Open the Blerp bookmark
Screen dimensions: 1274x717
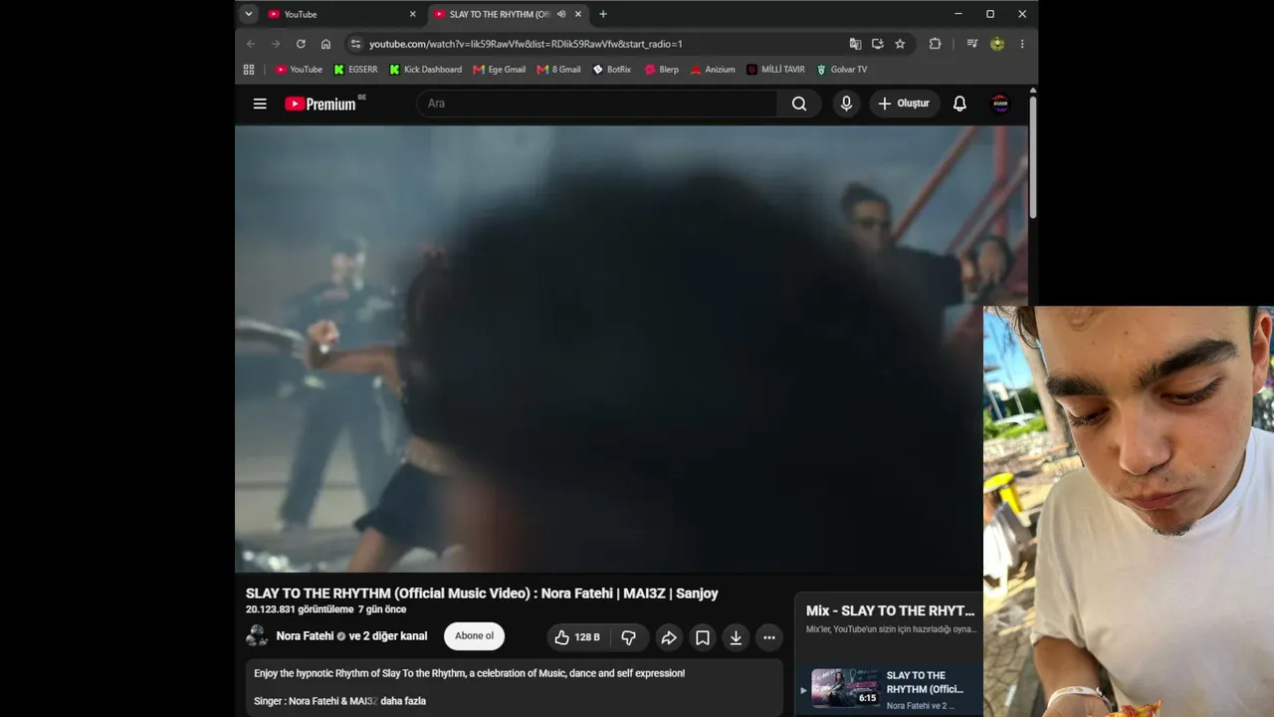[662, 70]
